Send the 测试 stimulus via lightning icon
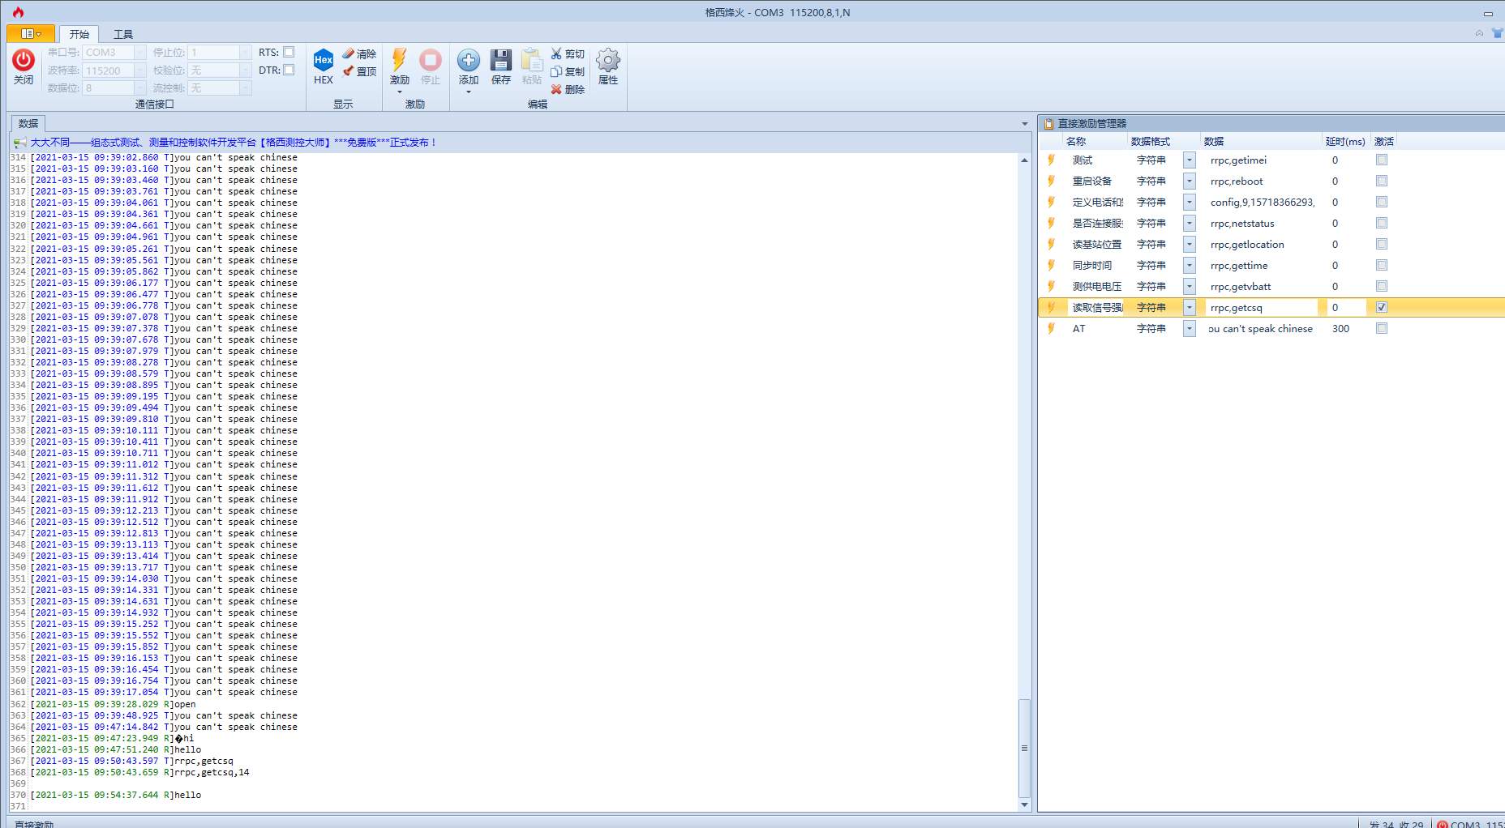Screen dimensions: 1505x828 click(x=1051, y=160)
